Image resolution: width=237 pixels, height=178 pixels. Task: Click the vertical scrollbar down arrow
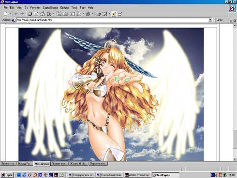point(235,159)
